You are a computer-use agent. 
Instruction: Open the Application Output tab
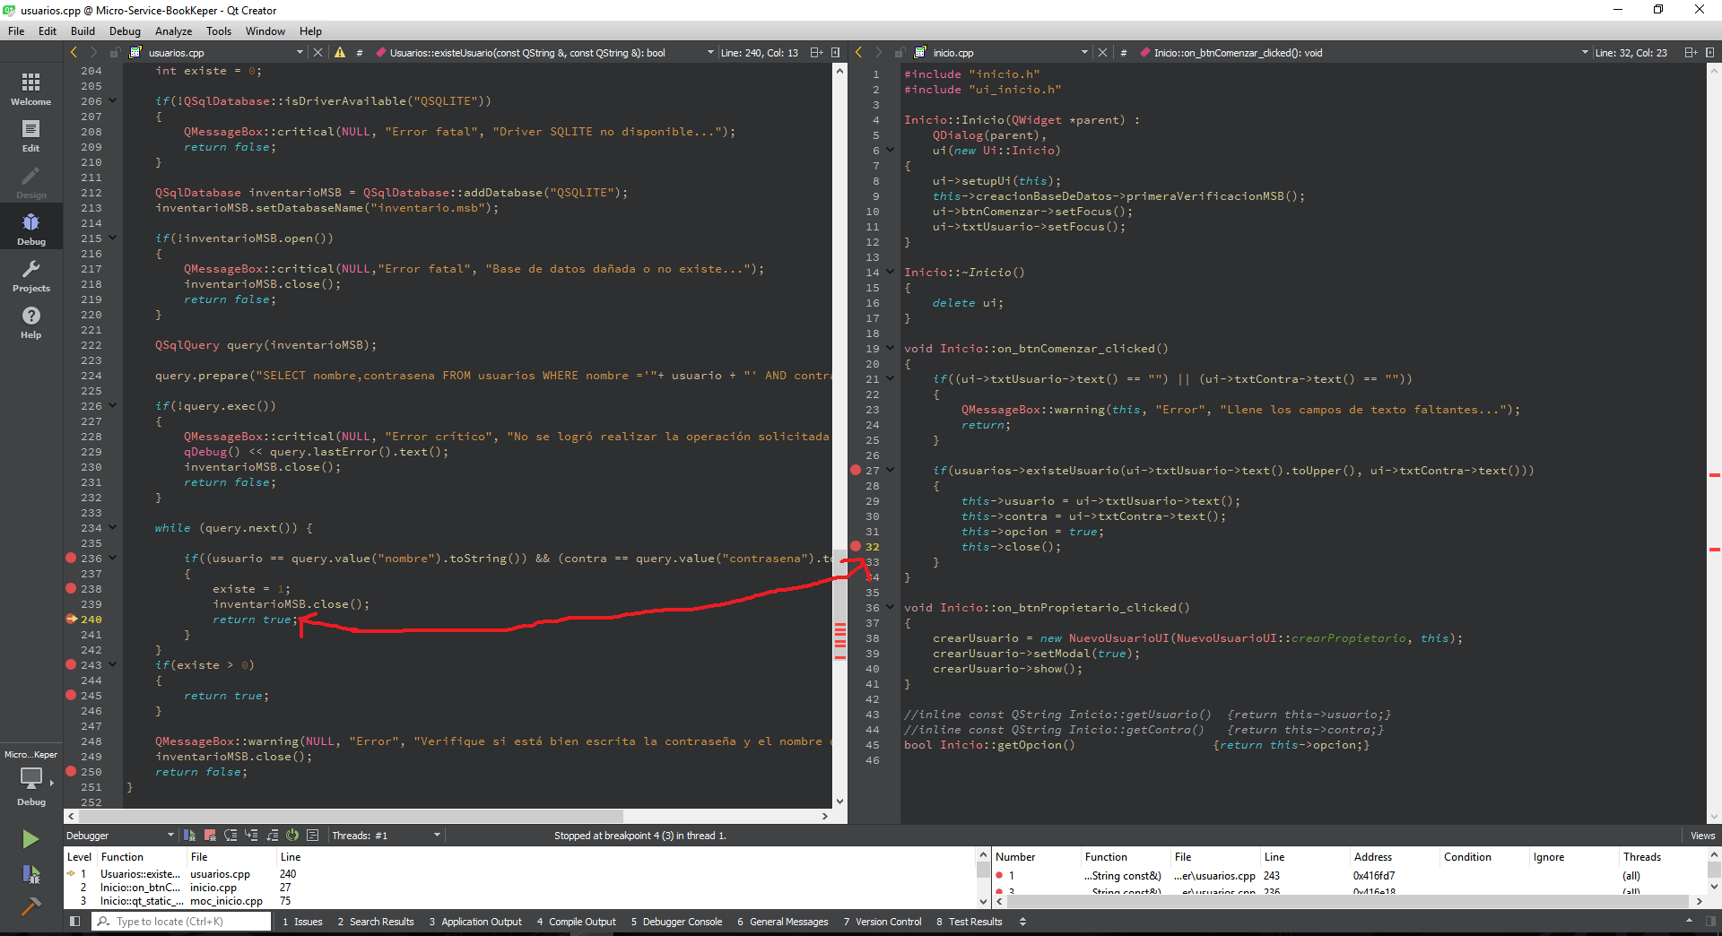pyautogui.click(x=475, y=922)
